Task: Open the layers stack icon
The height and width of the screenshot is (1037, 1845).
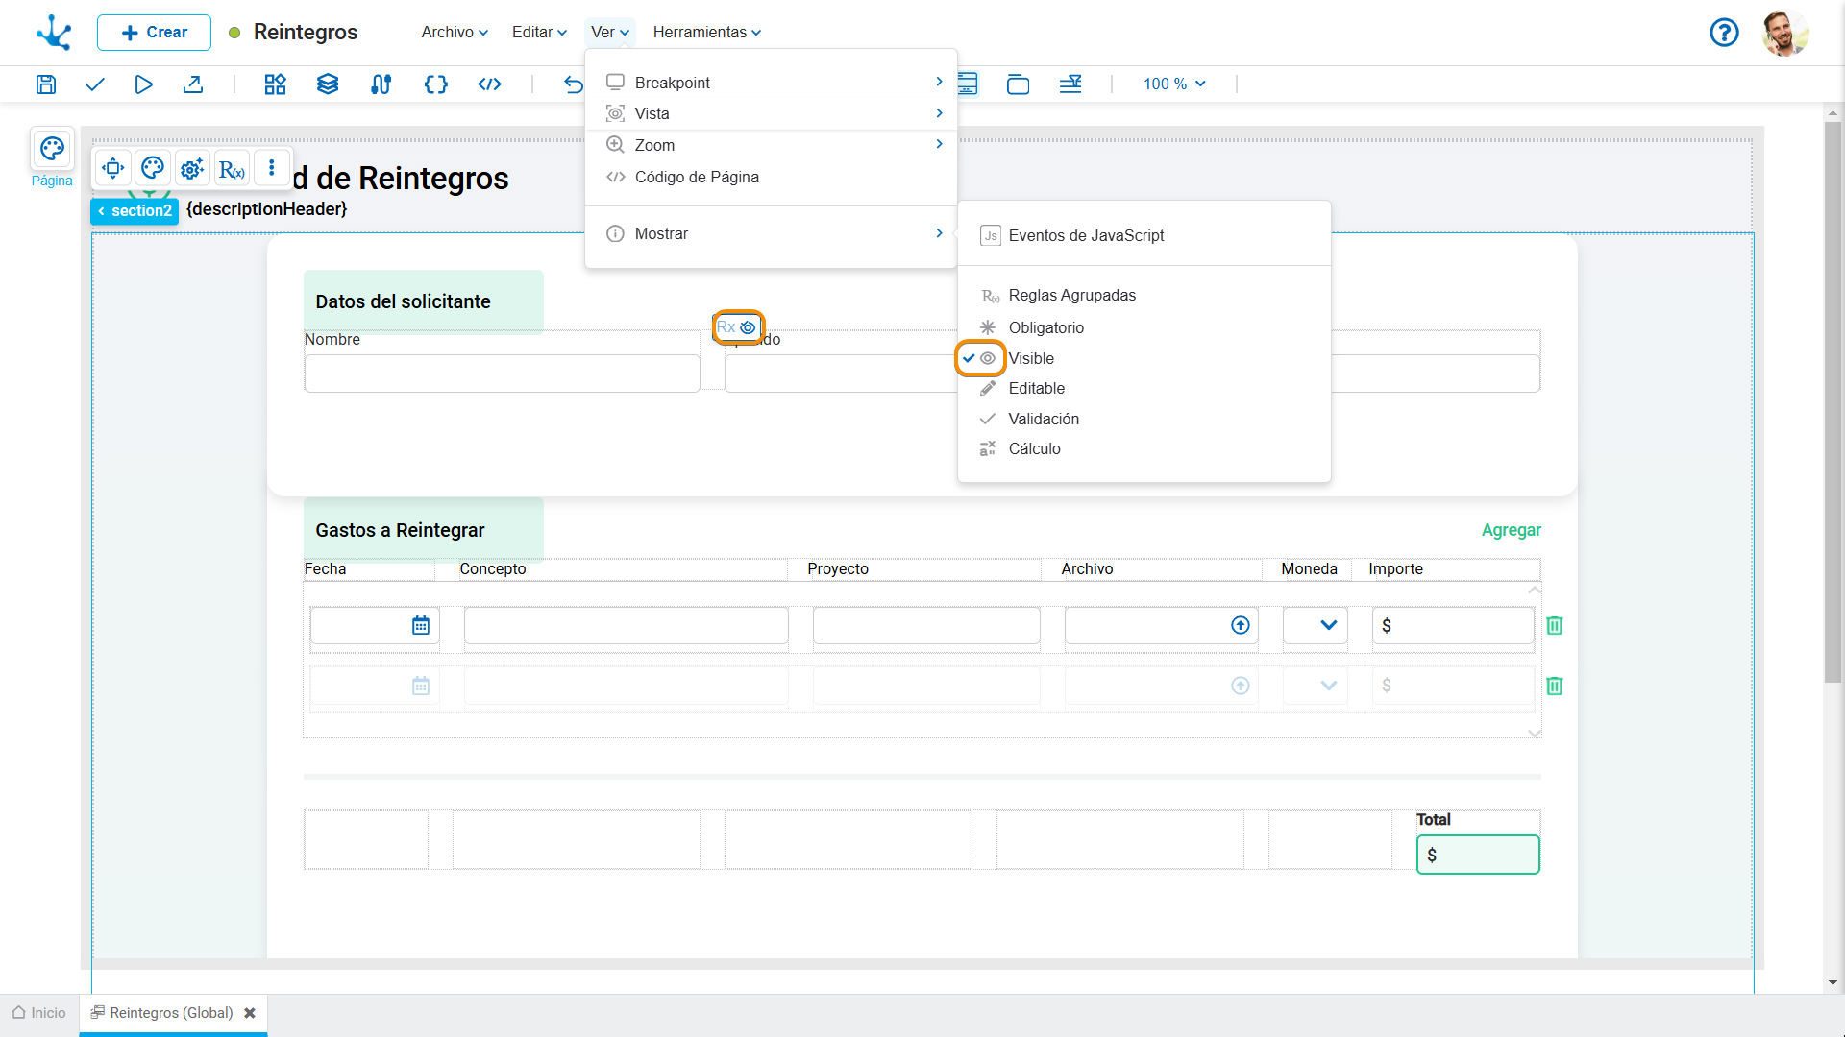Action: (328, 84)
